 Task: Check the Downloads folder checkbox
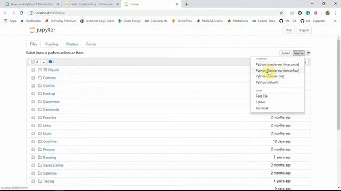(33, 110)
